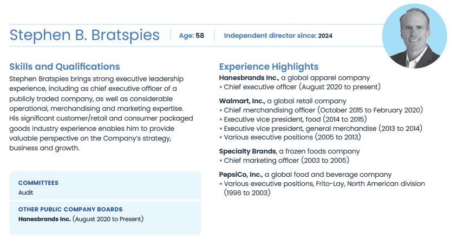Select the Chief merchandising officer bullet
This screenshot has width=457, height=240.
323,110
